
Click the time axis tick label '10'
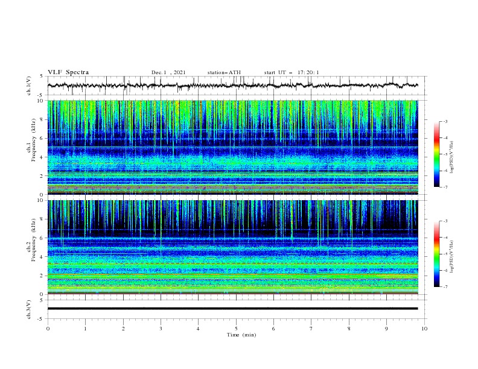pos(424,329)
